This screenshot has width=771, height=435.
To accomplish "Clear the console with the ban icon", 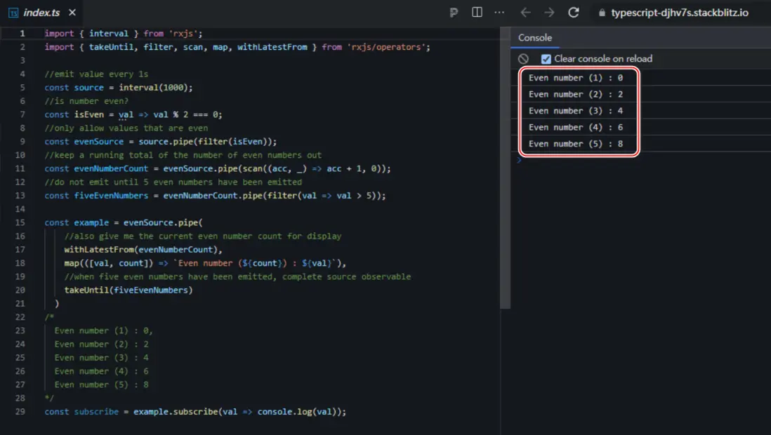I will pos(523,59).
